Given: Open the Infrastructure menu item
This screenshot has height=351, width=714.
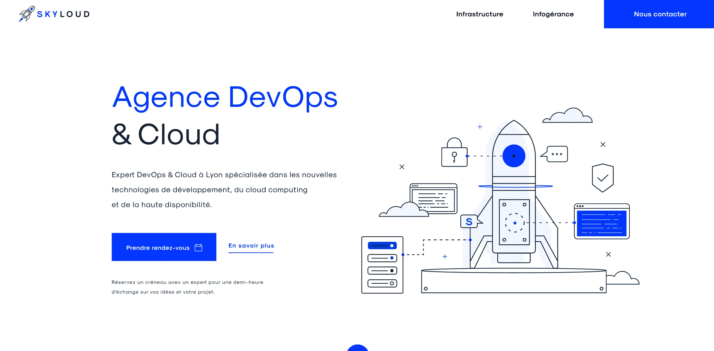Looking at the screenshot, I should [x=480, y=14].
